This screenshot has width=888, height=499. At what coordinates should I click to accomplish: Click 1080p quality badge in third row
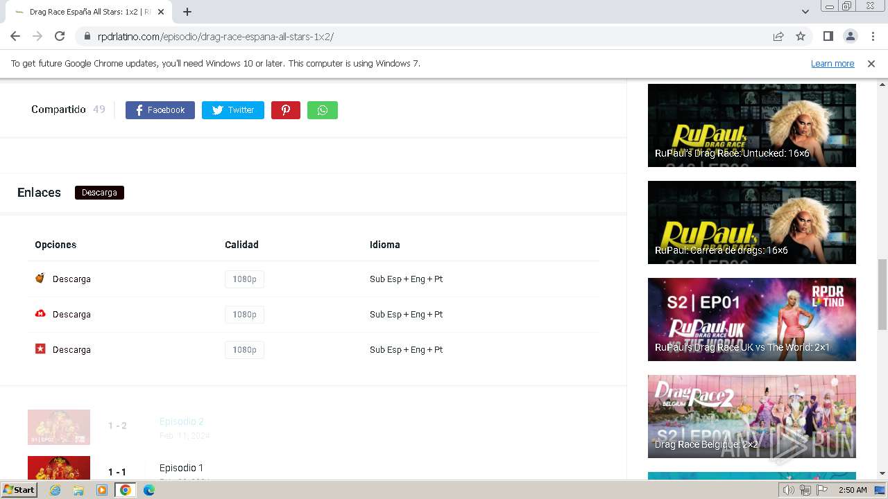click(x=244, y=350)
